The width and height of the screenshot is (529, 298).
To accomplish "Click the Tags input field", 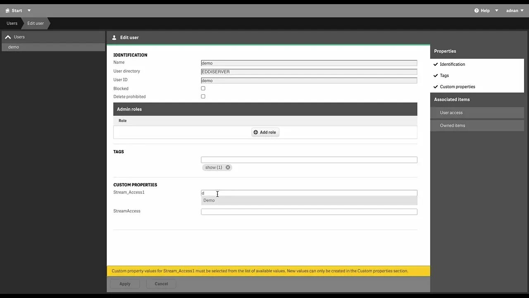I will coord(309,160).
